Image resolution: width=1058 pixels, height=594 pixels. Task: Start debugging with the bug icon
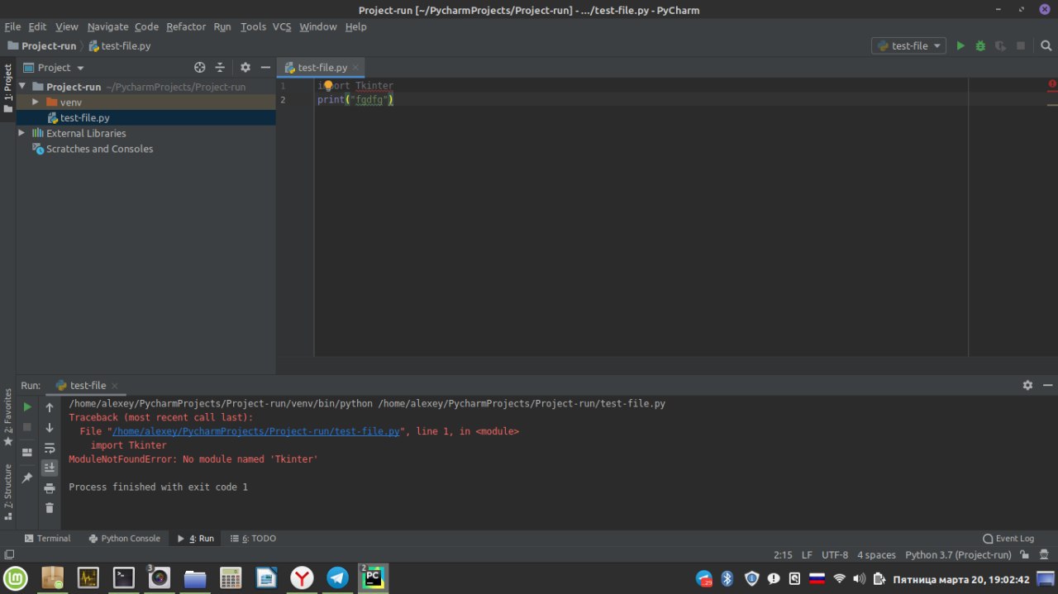pos(980,46)
